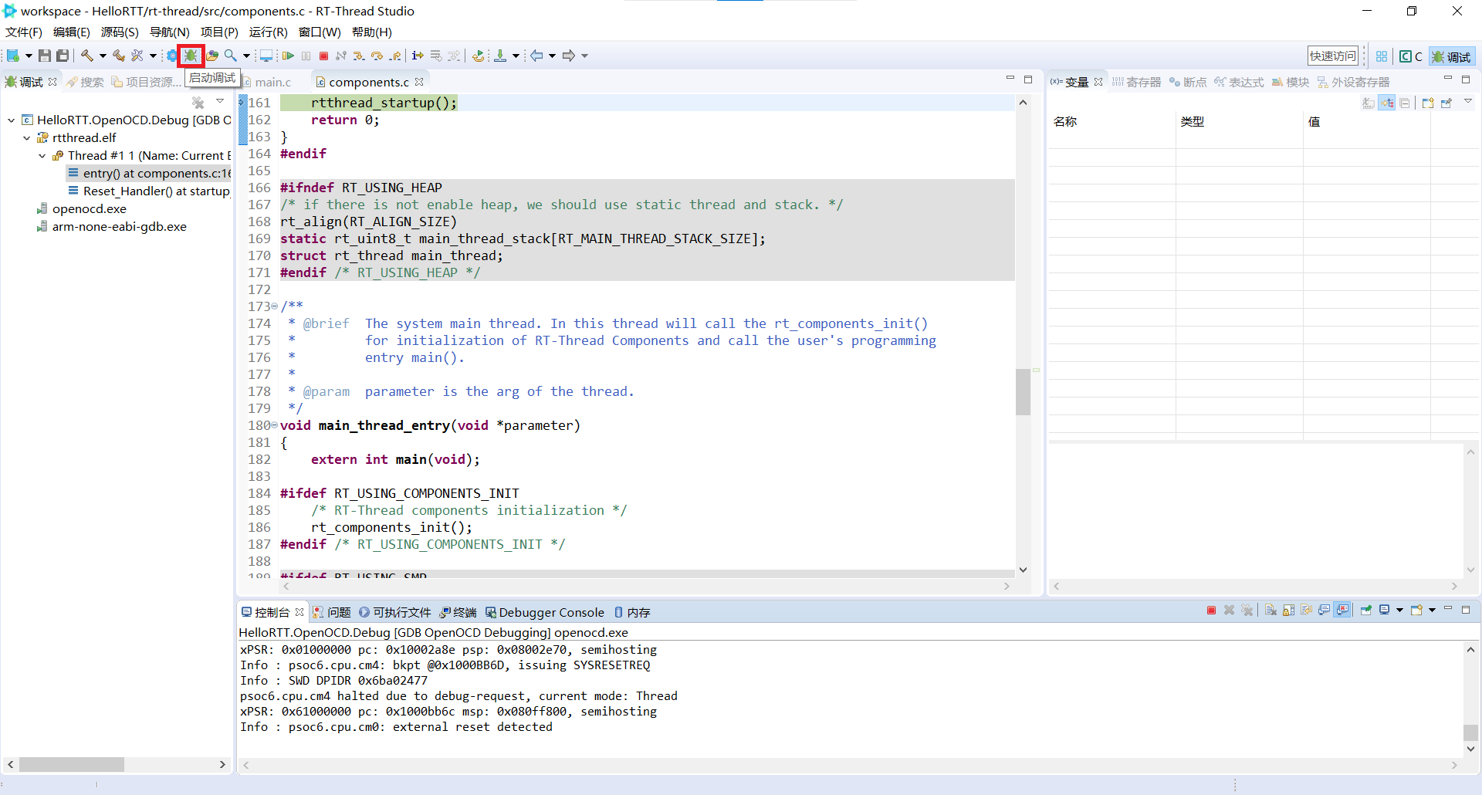Screen dimensions: 1482x795
Task: Click the Suspend pause icon
Action: click(306, 56)
